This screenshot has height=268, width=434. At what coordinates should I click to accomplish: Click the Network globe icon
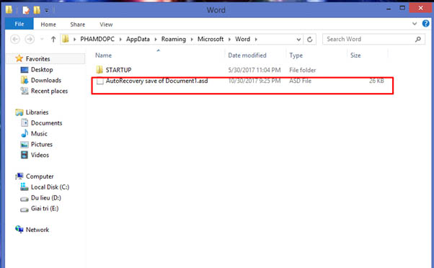(x=19, y=229)
